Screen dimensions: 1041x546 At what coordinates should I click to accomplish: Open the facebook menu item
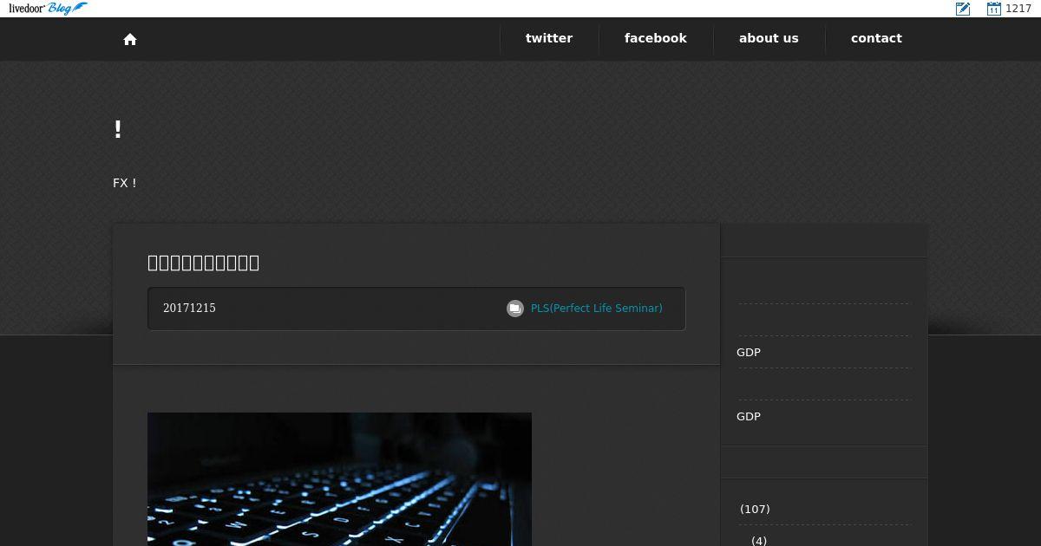[656, 38]
